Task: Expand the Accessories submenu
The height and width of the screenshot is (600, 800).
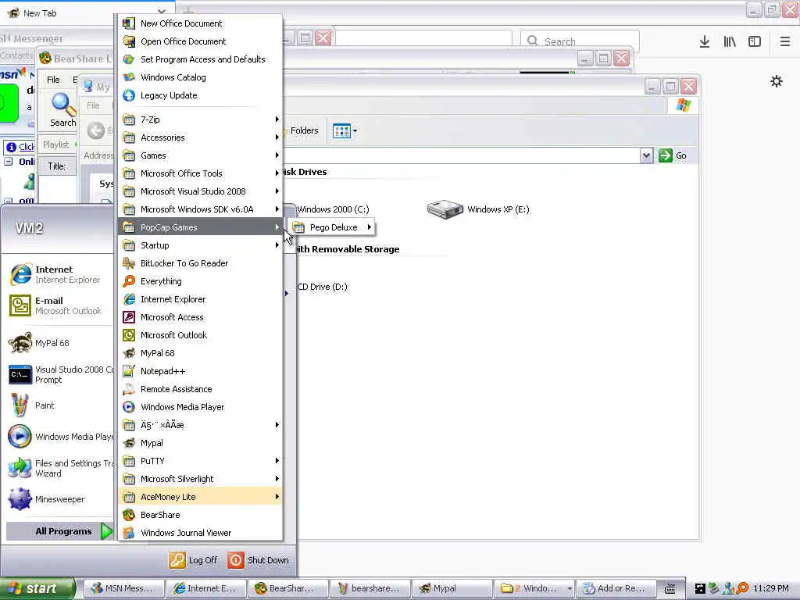Action: (x=200, y=137)
